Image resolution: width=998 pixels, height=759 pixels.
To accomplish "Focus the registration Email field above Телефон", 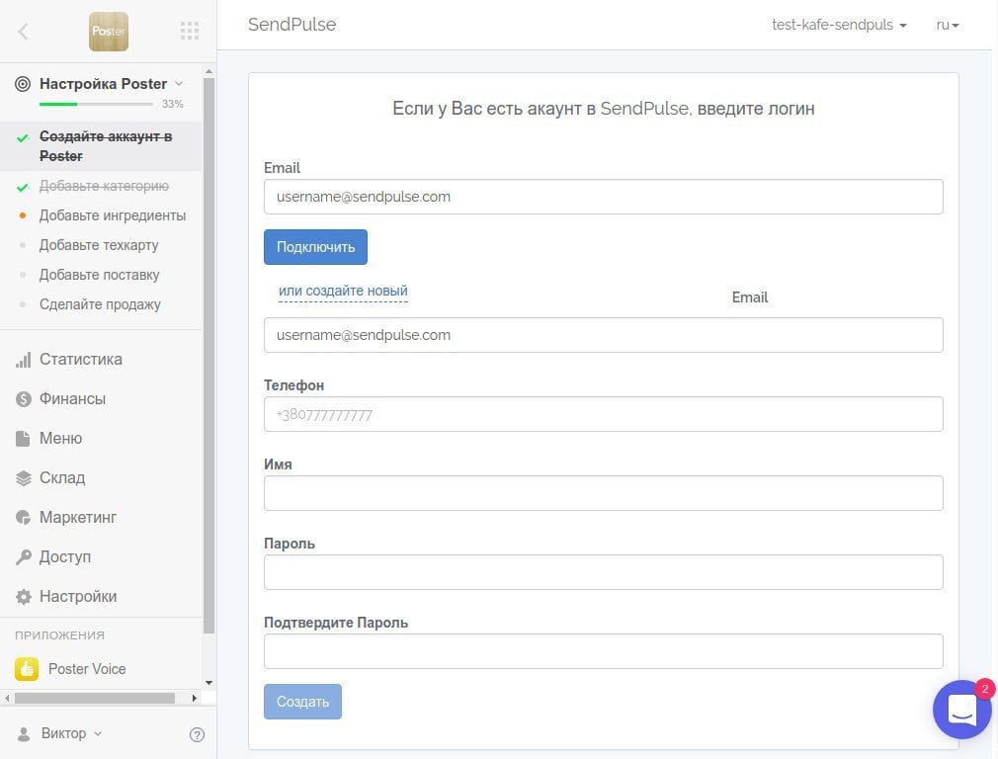I will 604,335.
